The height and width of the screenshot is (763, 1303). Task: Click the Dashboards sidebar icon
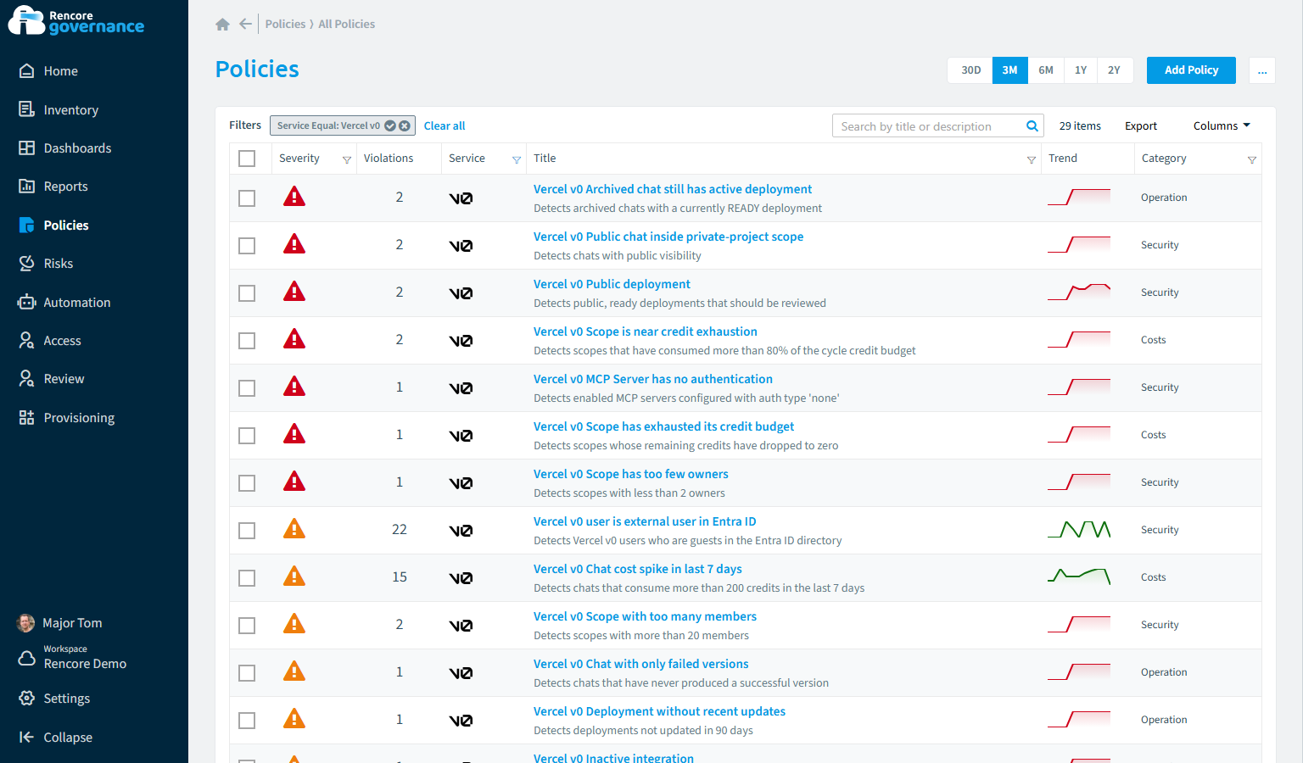pyautogui.click(x=26, y=148)
